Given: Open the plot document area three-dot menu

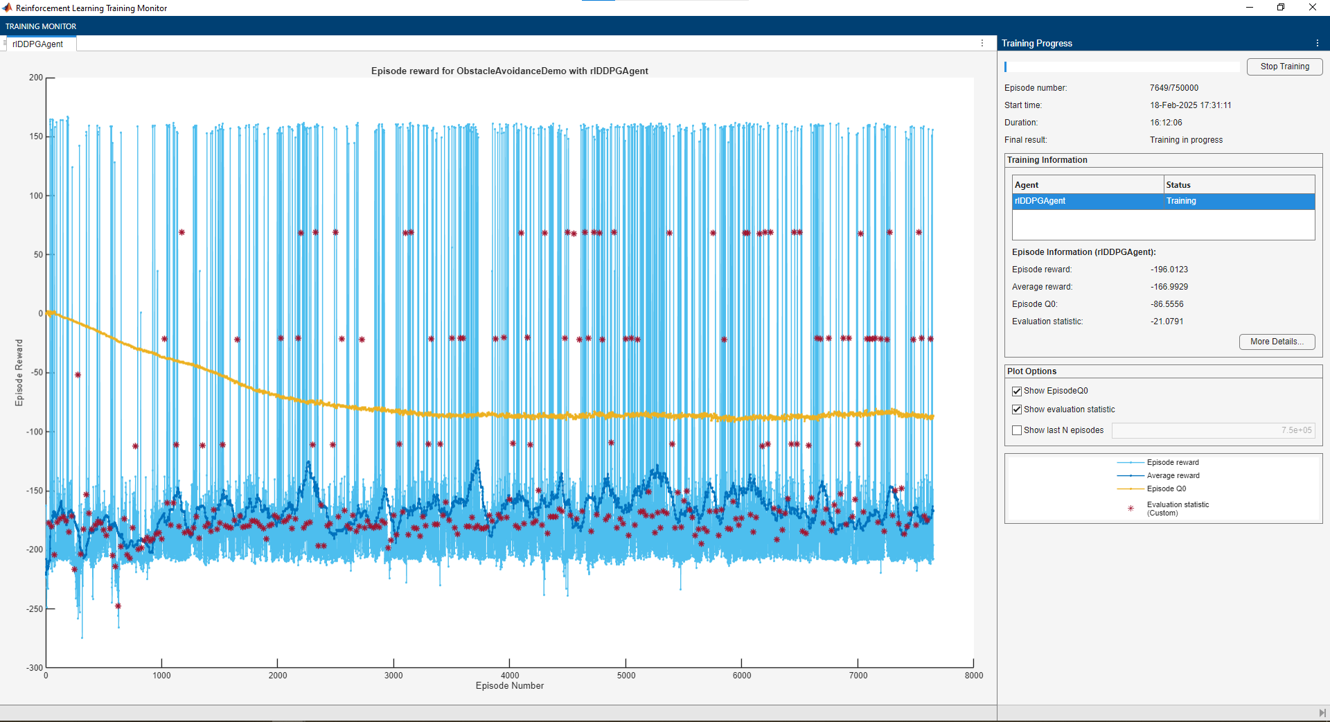Looking at the screenshot, I should tap(982, 43).
